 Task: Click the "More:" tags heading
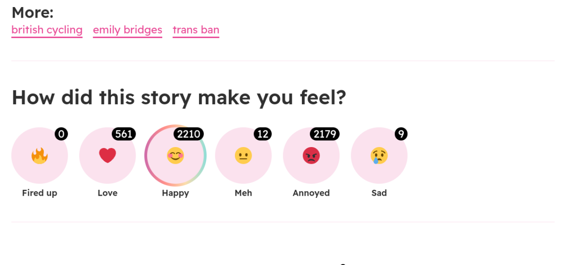32,12
